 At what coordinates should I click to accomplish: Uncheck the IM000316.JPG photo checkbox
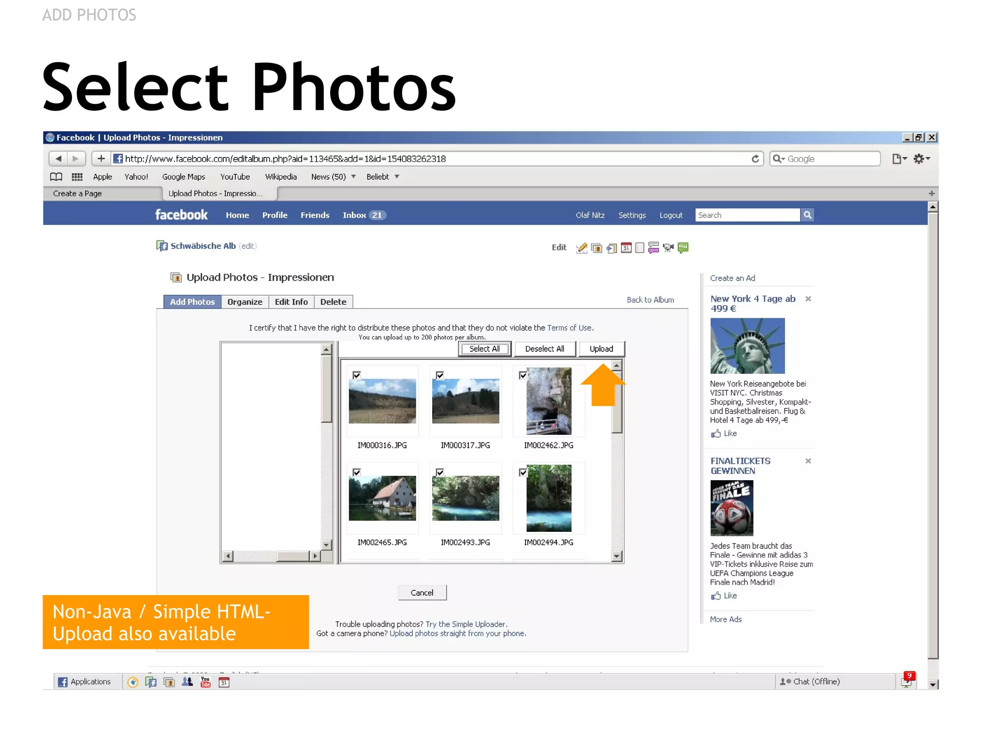coord(357,375)
